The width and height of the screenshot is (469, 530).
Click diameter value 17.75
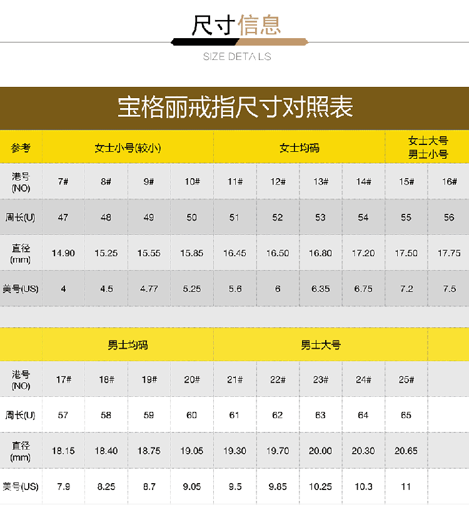[449, 253]
